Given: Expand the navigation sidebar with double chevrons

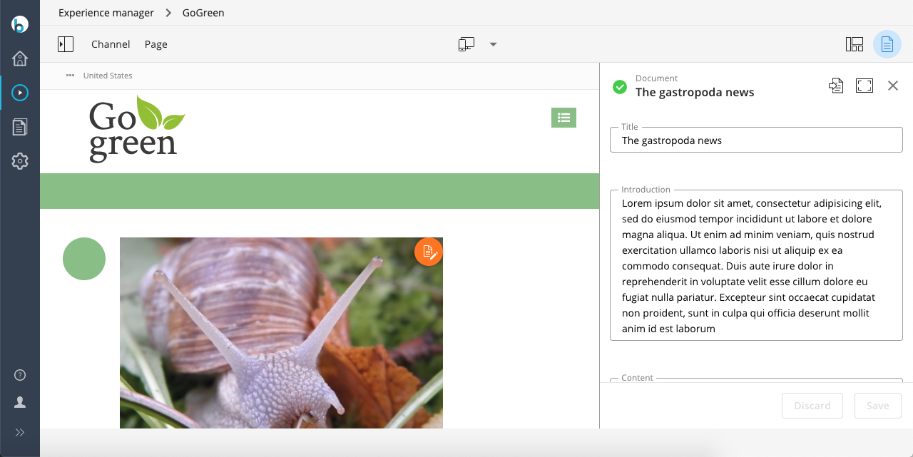Looking at the screenshot, I should (20, 432).
